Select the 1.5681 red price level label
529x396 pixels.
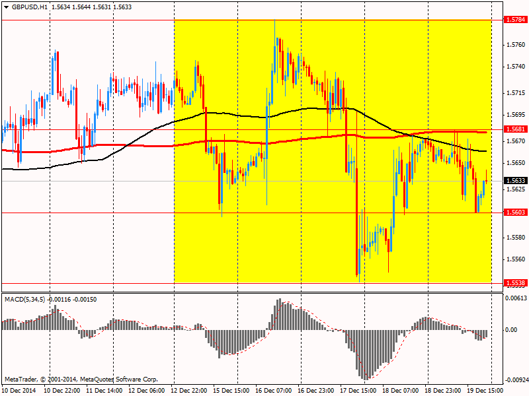pos(516,129)
